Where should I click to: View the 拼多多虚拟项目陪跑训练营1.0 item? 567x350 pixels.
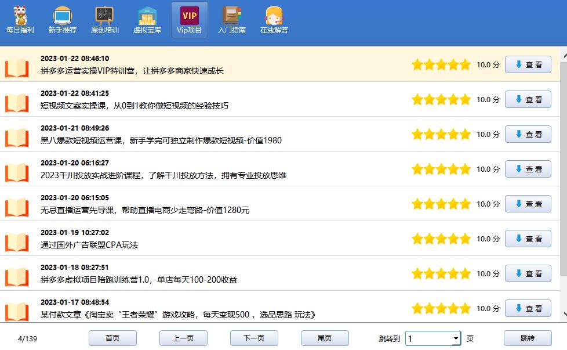pyautogui.click(x=528, y=273)
